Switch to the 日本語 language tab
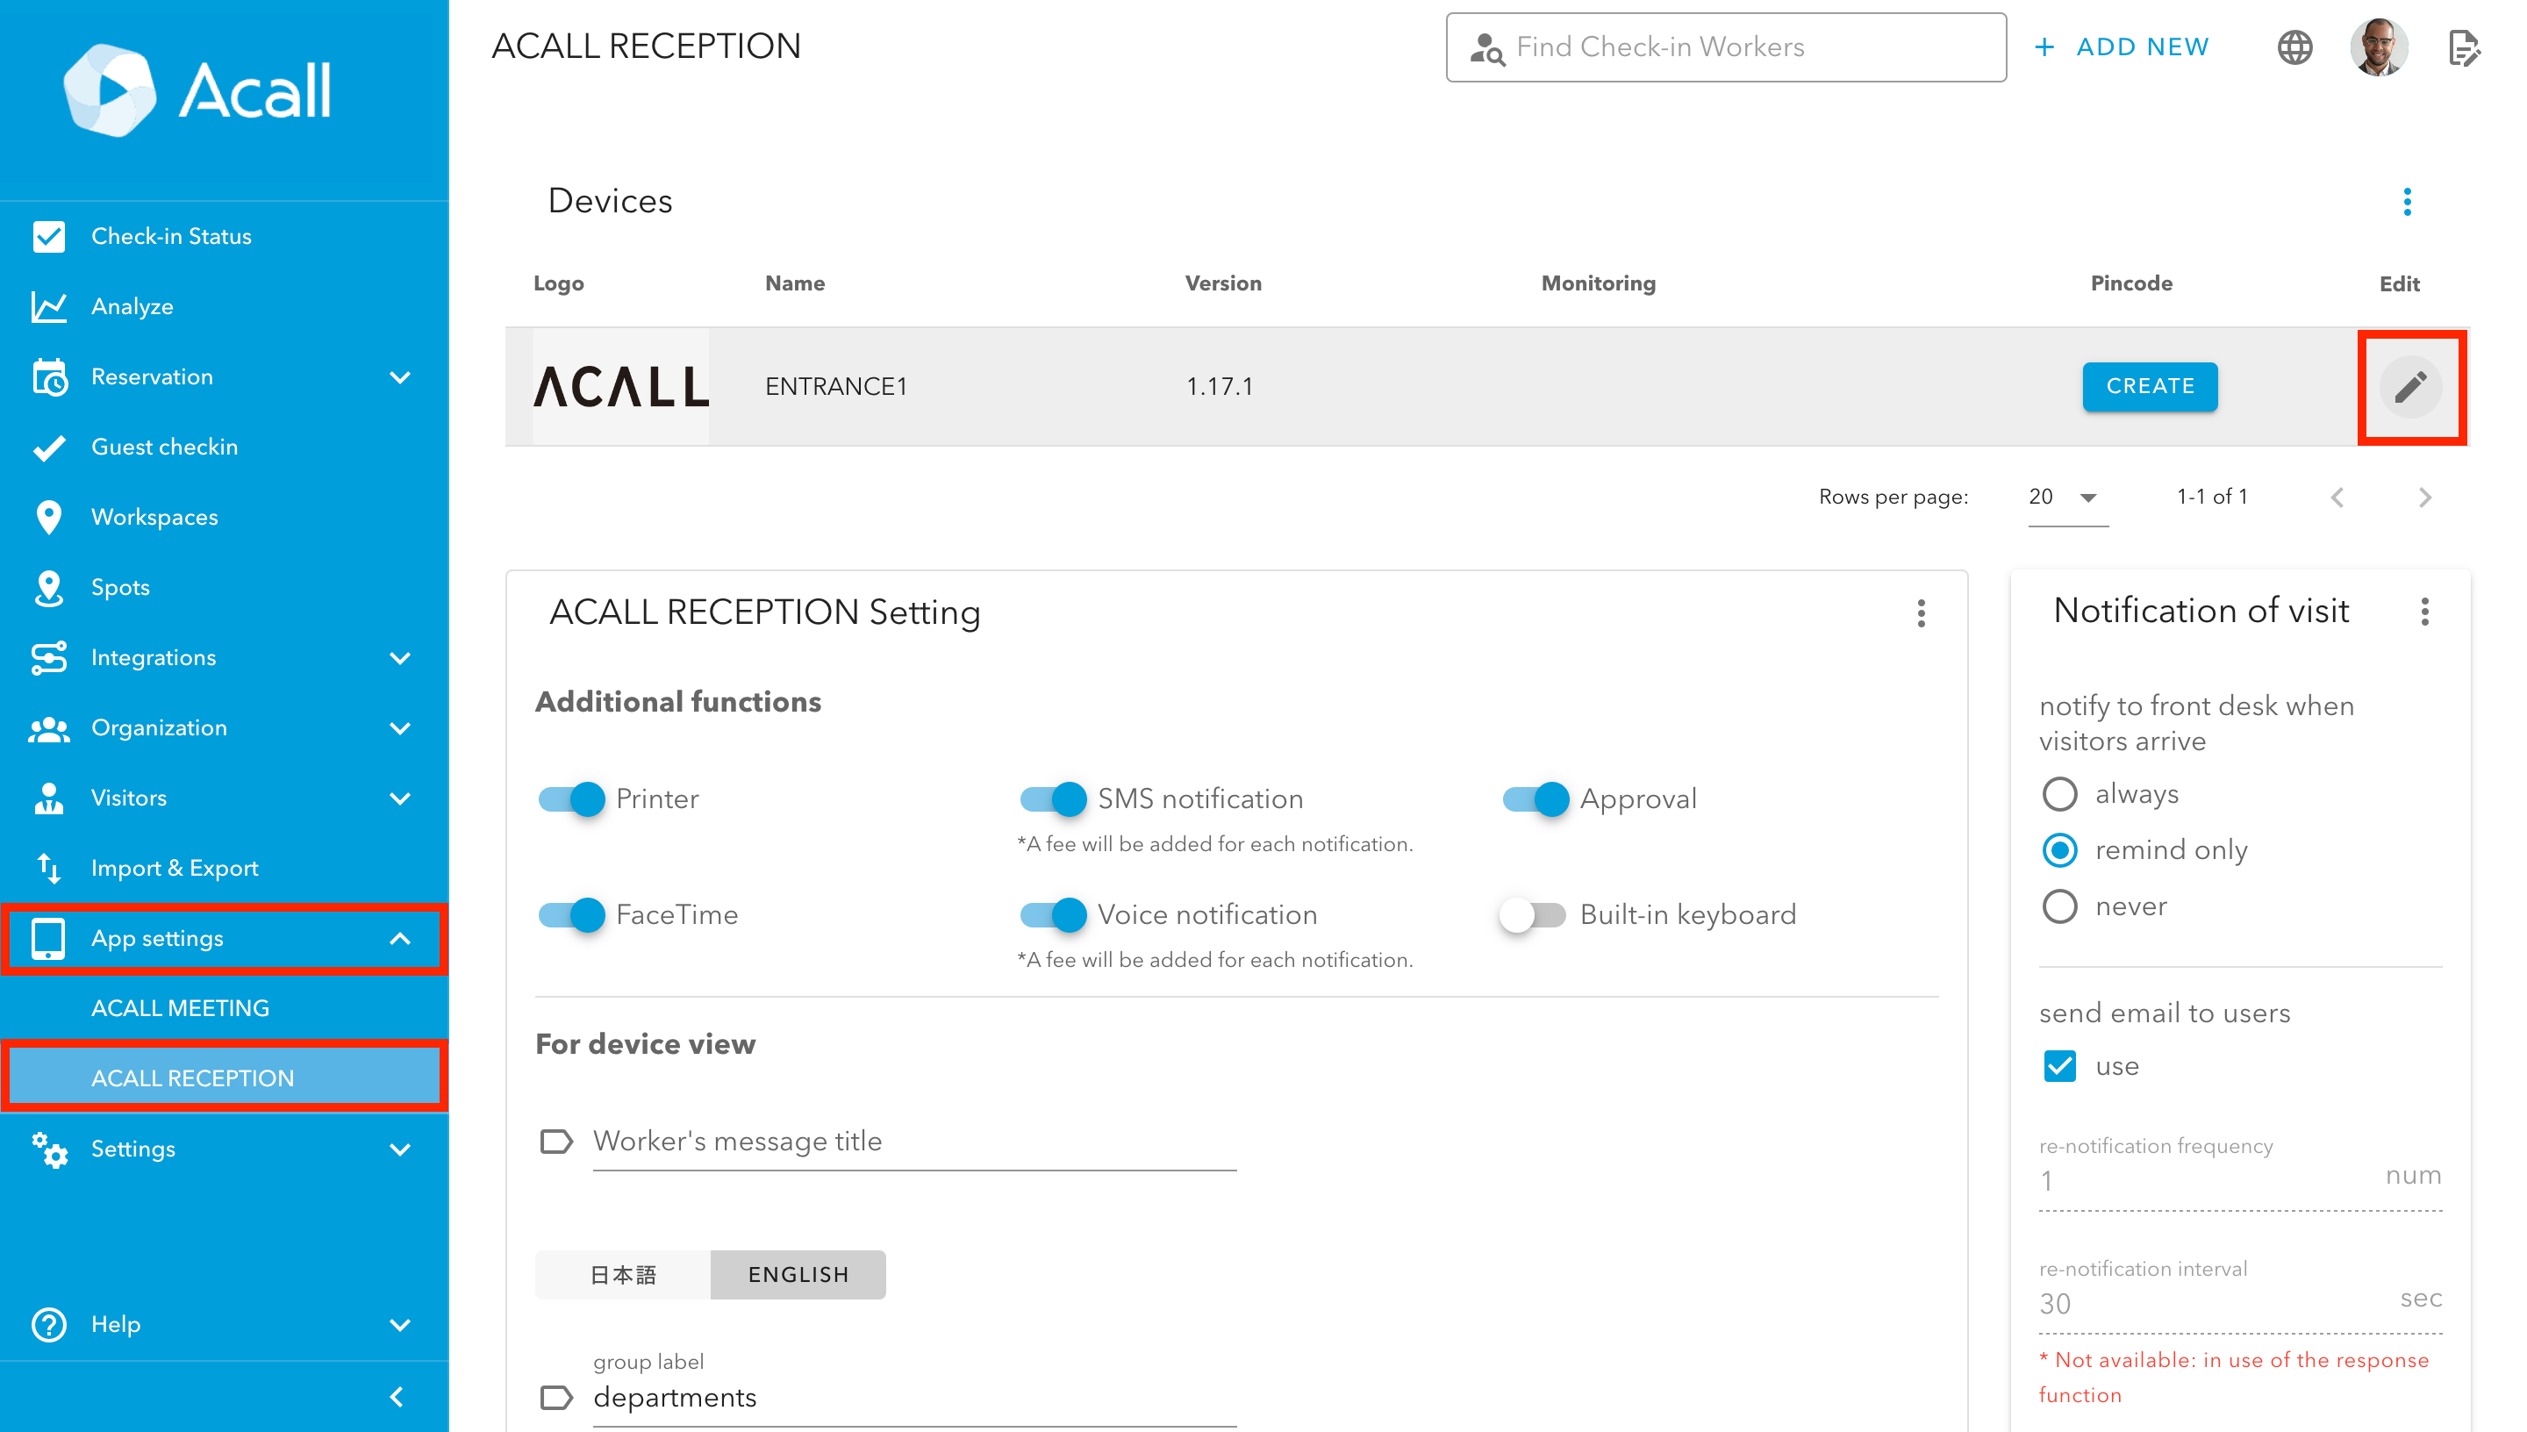 tap(622, 1275)
